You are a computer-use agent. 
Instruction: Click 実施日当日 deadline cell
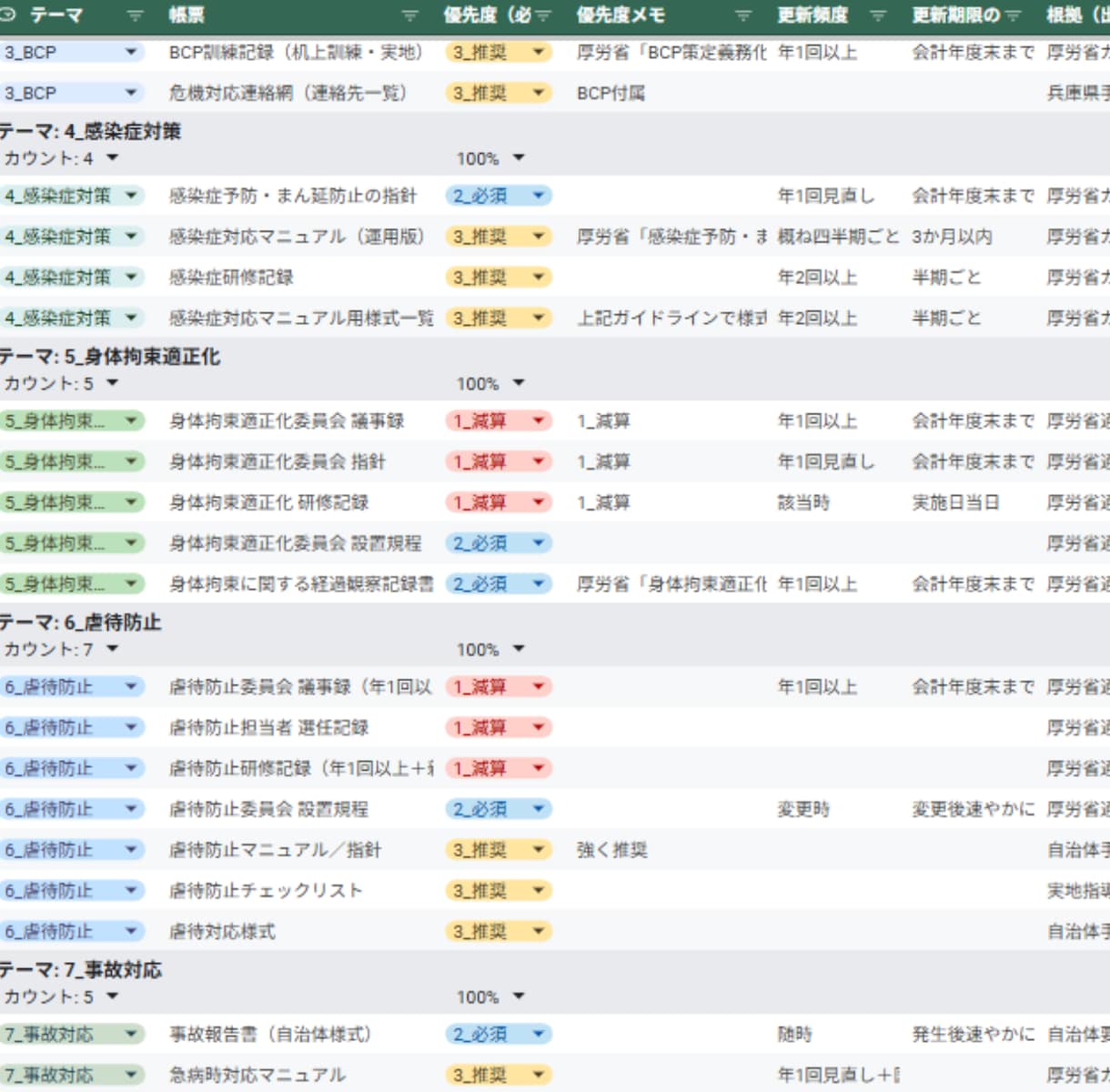[x=955, y=502]
